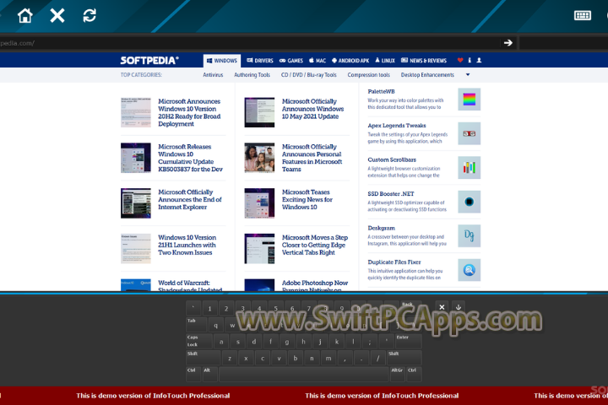Open thumbnail for Cumulative Update KB5003837 article
Screen dimensions: 608x405
click(x=136, y=158)
